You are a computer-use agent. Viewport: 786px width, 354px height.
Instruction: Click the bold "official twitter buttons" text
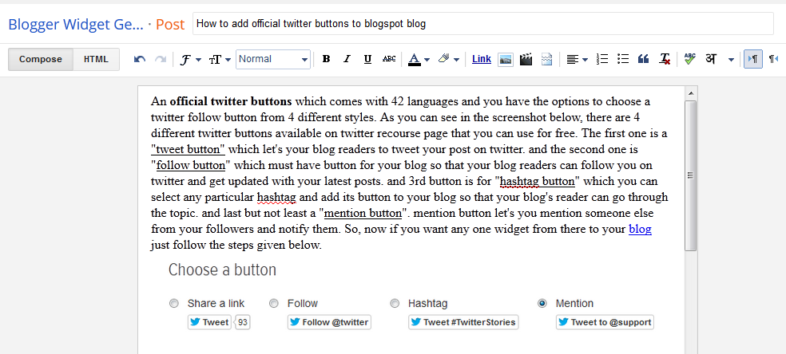pyautogui.click(x=231, y=101)
